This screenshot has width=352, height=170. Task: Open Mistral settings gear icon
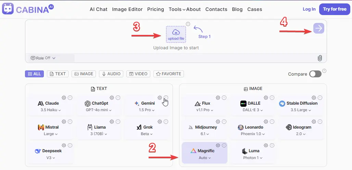pos(64,121)
